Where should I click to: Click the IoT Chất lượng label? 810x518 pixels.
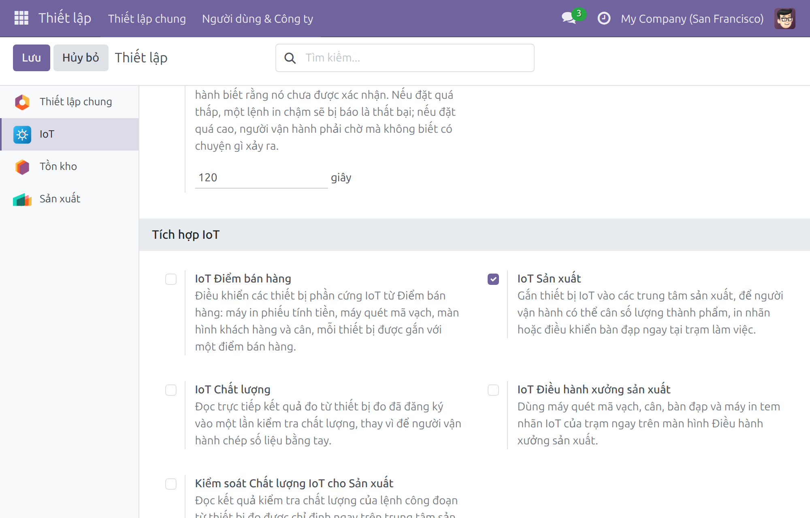[x=233, y=389]
